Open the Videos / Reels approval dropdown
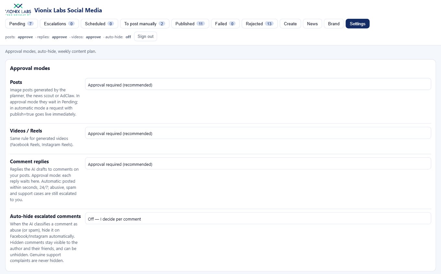 (258, 133)
